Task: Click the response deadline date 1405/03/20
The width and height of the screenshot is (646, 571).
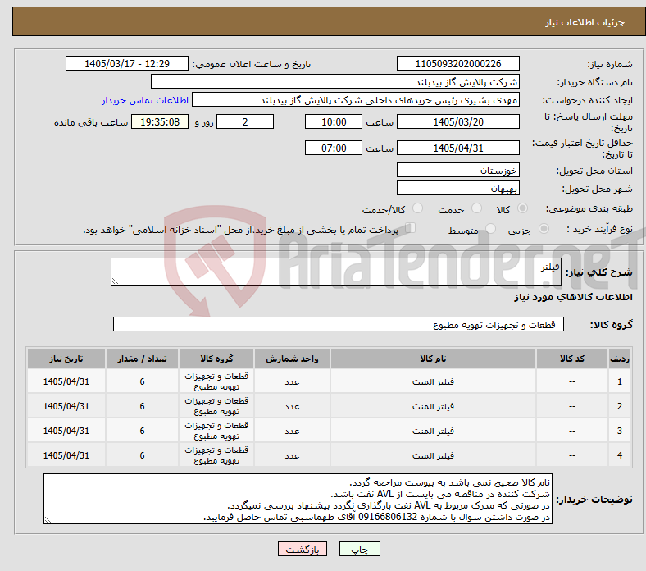Action: tap(458, 121)
